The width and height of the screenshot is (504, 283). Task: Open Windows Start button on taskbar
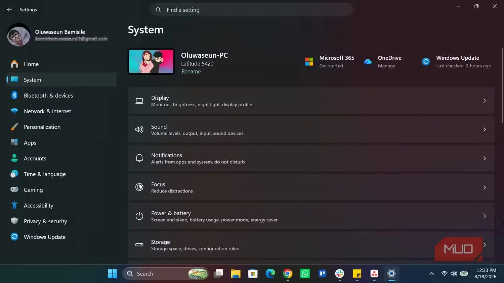coord(112,274)
